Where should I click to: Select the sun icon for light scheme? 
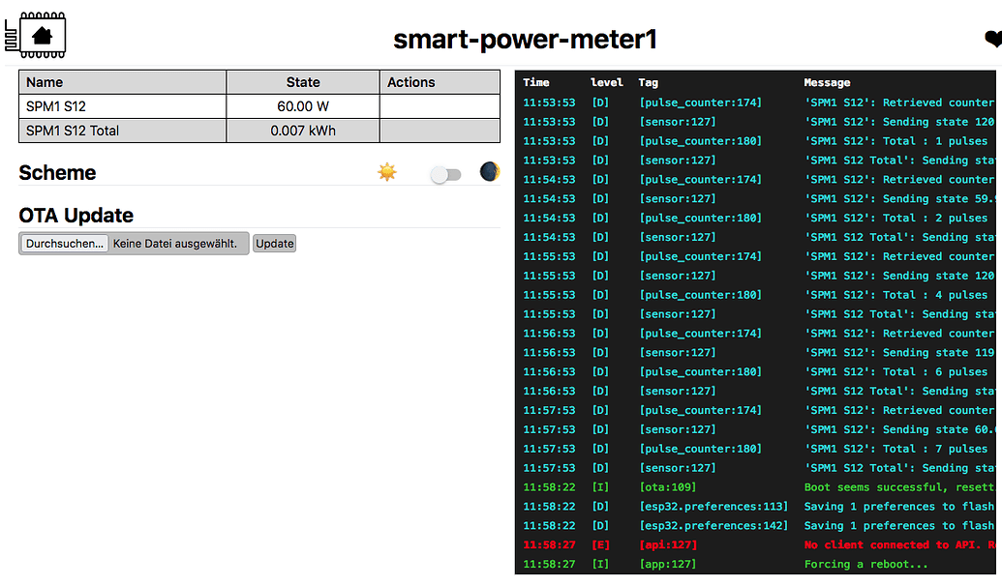pos(385,171)
